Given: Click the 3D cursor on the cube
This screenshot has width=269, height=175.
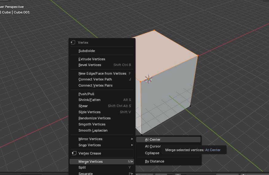Looking at the screenshot, I should coord(148,79).
